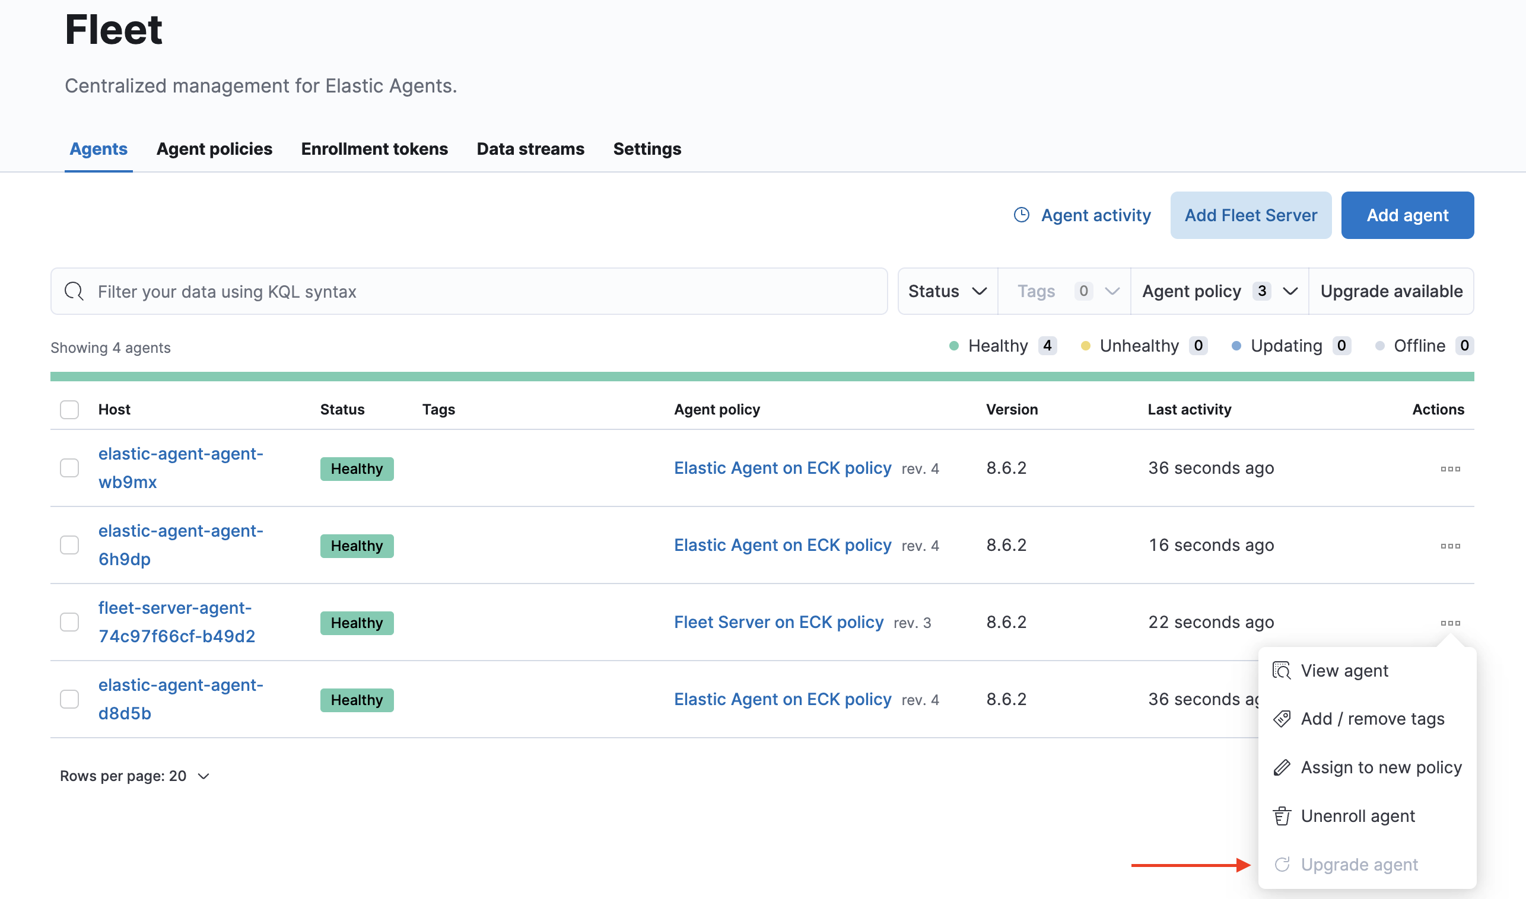Click pencil icon for Assign to new policy

pyautogui.click(x=1281, y=767)
